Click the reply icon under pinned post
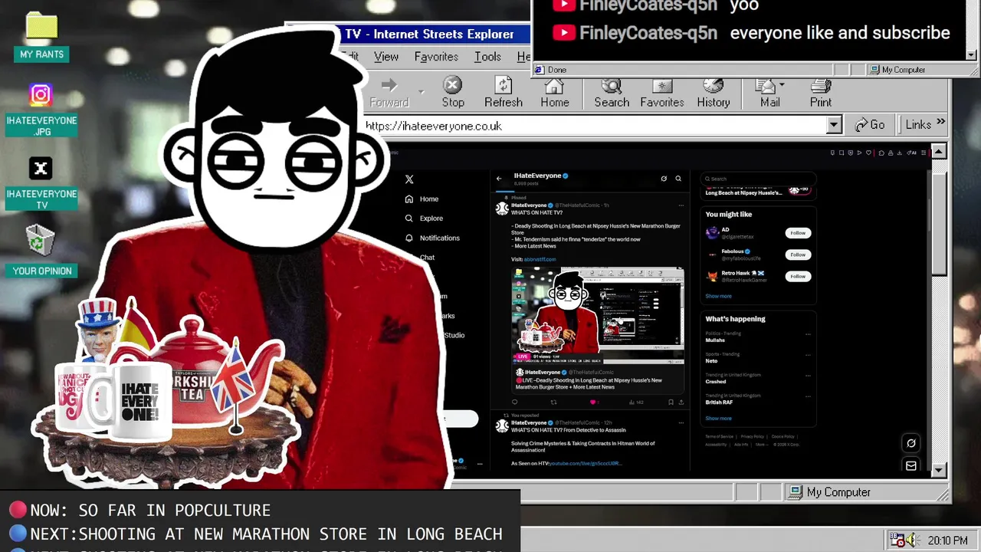981x552 pixels. click(x=514, y=402)
